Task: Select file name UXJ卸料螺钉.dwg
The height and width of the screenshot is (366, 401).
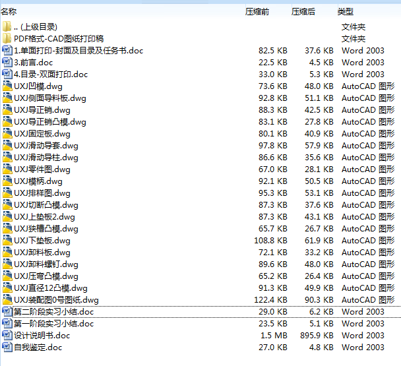Action: click(46, 264)
